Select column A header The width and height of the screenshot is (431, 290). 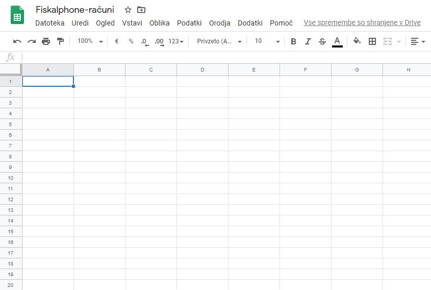(48, 69)
